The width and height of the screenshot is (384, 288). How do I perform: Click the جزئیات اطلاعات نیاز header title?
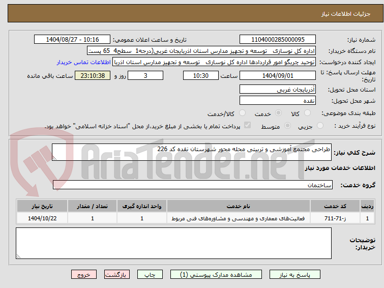(x=346, y=14)
